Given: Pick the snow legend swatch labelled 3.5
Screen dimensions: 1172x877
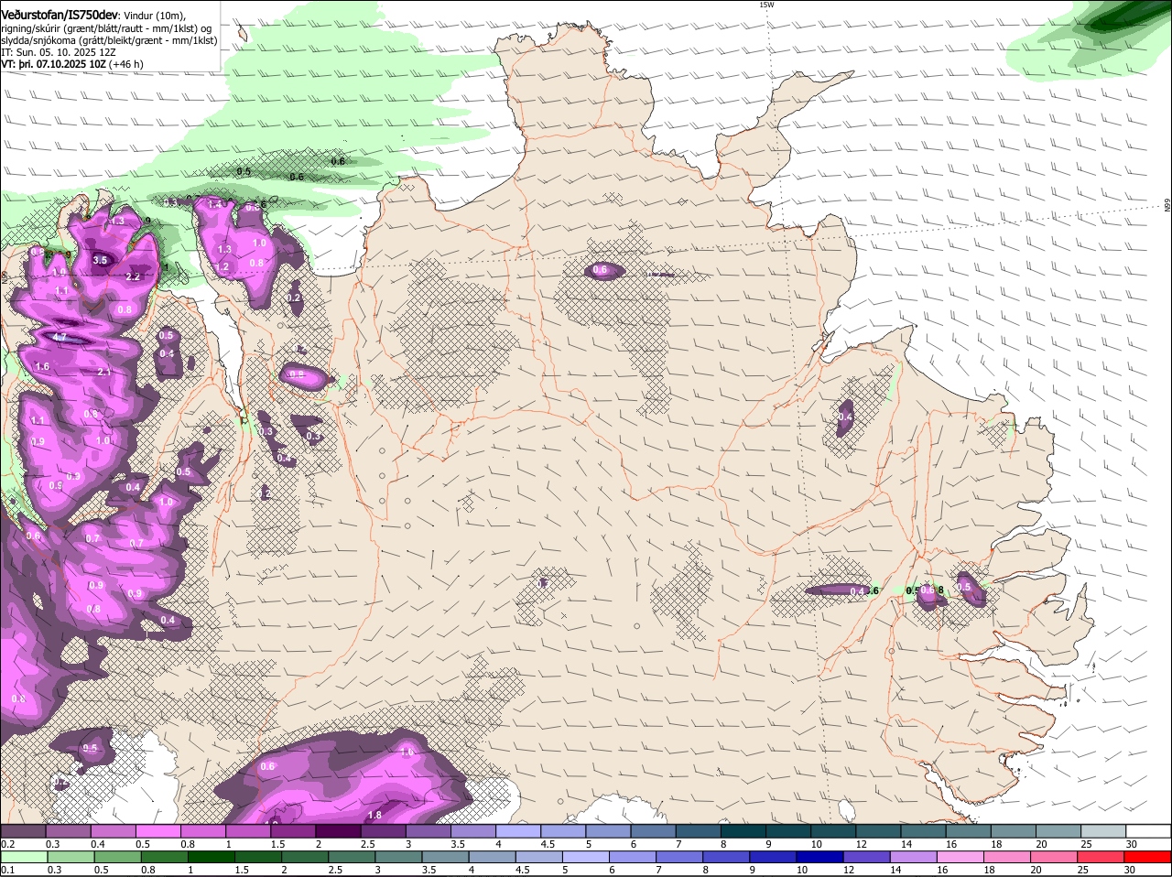Looking at the screenshot, I should [x=472, y=830].
